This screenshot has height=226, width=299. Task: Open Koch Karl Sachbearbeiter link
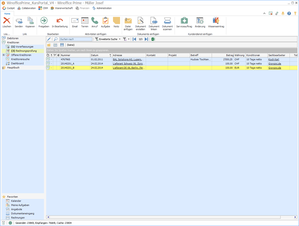pos(273,59)
